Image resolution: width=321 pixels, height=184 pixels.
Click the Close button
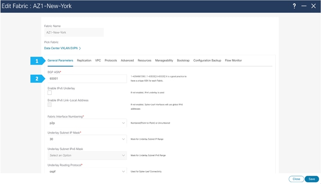click(296, 179)
